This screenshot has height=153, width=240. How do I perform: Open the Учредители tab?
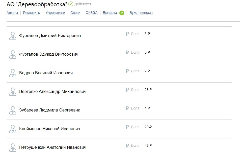click(x=55, y=13)
